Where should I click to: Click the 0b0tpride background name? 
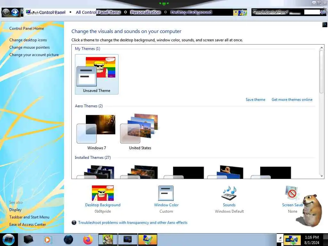click(103, 211)
